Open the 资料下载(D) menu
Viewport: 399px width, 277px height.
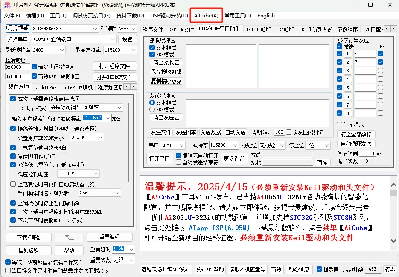pyautogui.click(x=130, y=16)
